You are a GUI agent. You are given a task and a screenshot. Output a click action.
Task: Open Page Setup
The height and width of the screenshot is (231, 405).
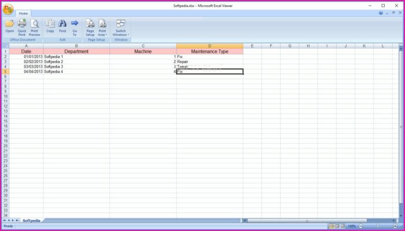point(90,27)
